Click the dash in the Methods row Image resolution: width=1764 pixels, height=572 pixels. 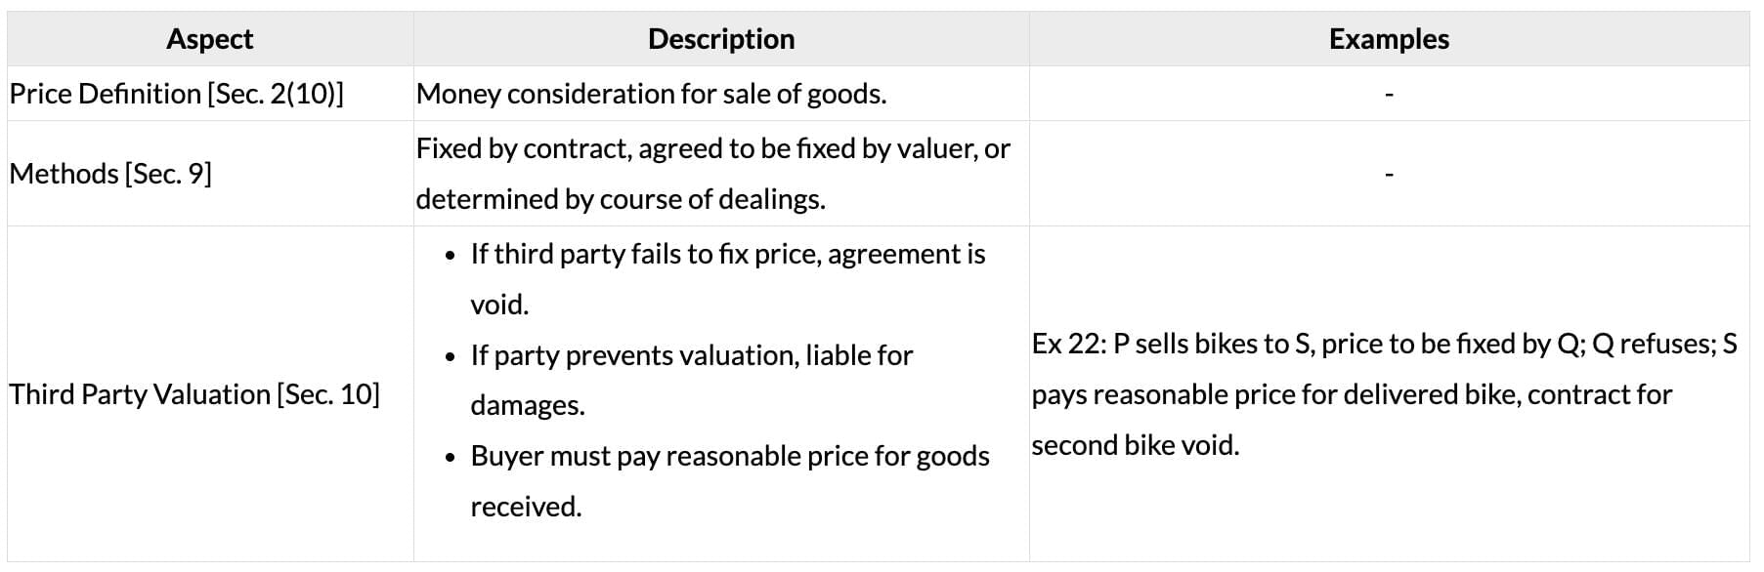tap(1389, 175)
